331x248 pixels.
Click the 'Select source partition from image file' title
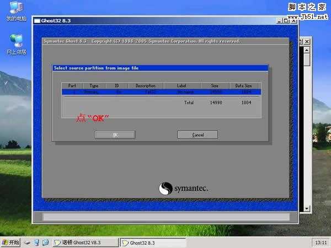pyautogui.click(x=96, y=68)
